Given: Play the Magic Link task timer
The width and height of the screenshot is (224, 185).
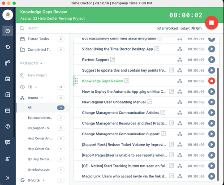Looking at the screenshot, I should pyautogui.click(x=211, y=176).
